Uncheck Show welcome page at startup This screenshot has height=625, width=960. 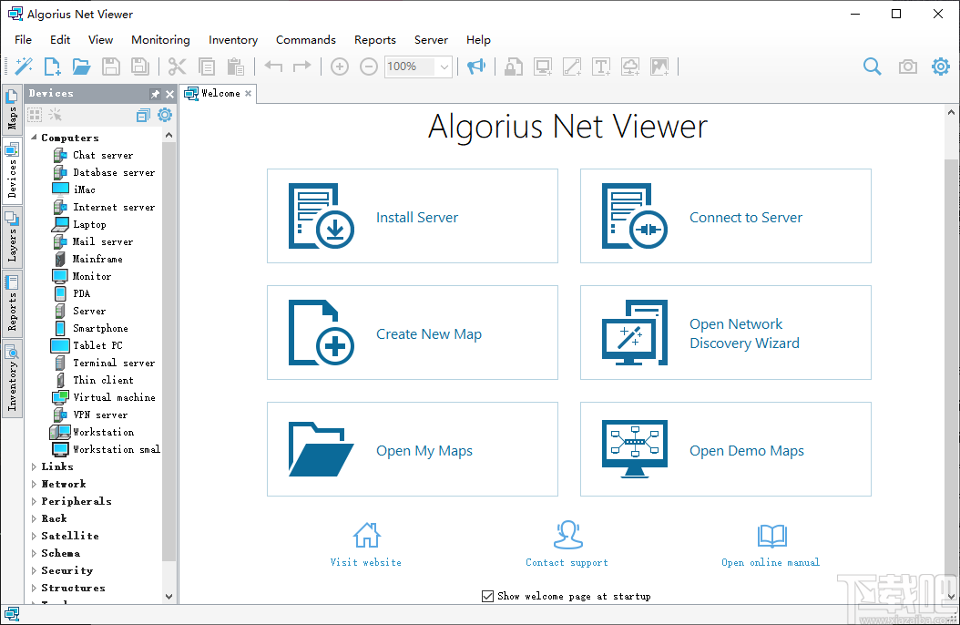[x=488, y=596]
